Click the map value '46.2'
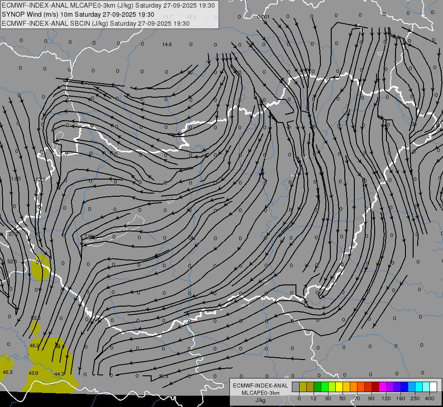Viewport: 443px width, 407px height. pos(34,345)
